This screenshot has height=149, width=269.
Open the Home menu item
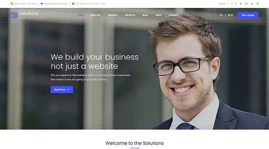[x=80, y=15]
